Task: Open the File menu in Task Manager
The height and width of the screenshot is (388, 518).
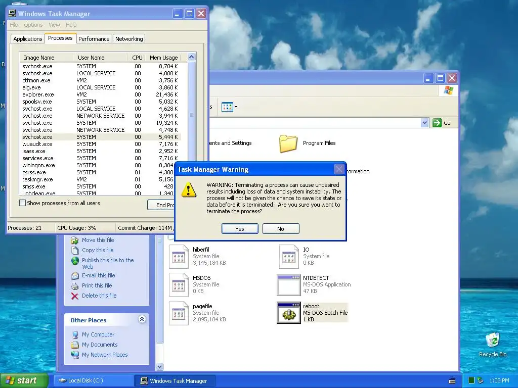Action: [14, 25]
